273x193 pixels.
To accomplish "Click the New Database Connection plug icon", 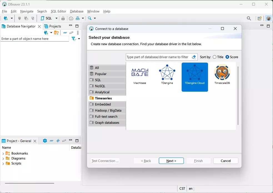I will [6, 18].
